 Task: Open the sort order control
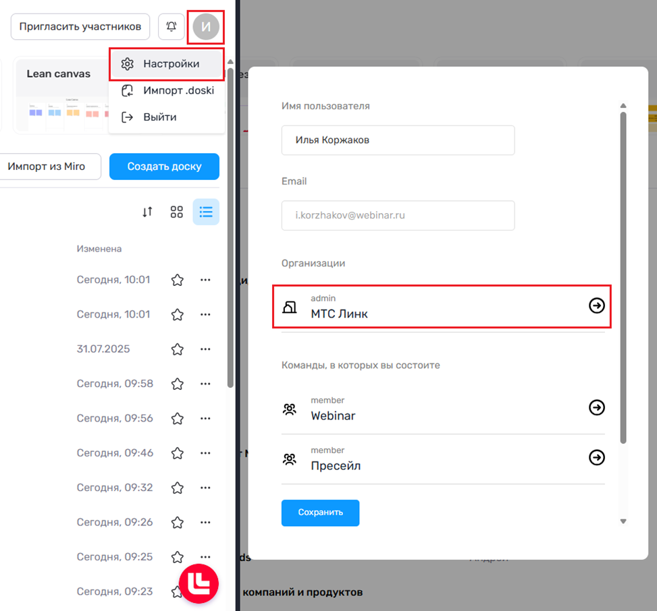coord(147,212)
